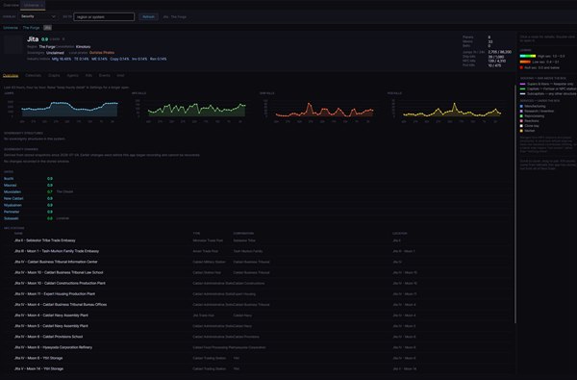This screenshot has width=577, height=380.
Task: Click the Reactions pink service square
Action: tap(521, 121)
